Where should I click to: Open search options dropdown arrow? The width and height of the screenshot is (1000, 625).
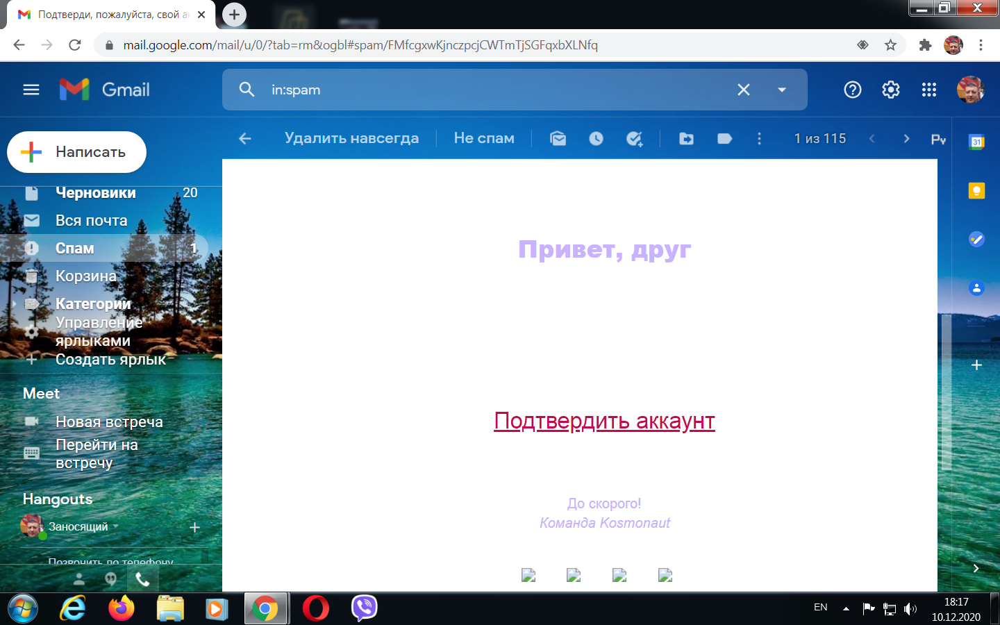point(782,90)
